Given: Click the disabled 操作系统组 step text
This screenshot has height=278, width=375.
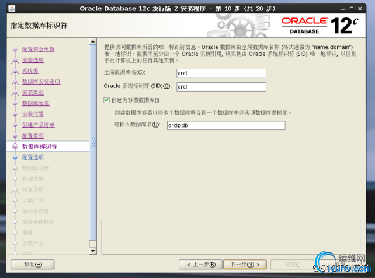Looking at the screenshot, I should [36, 211].
